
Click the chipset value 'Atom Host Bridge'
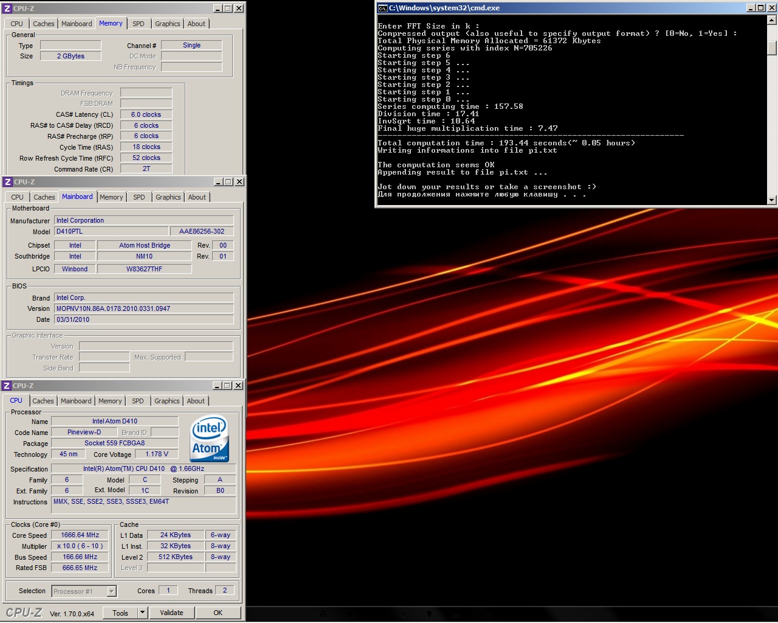point(145,245)
